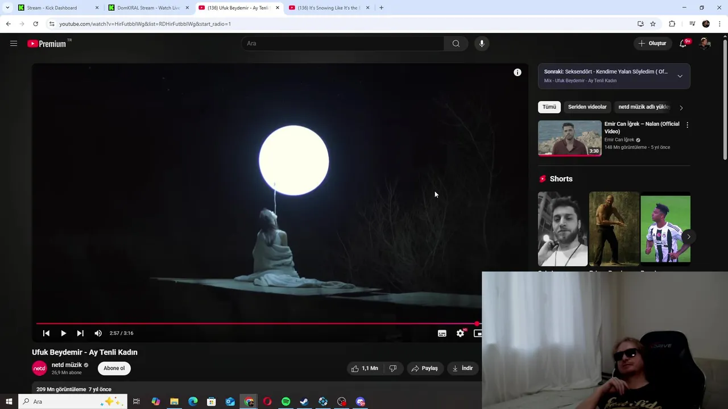This screenshot has width=728, height=409.
Task: Click the URL address bar
Action: click(x=341, y=24)
